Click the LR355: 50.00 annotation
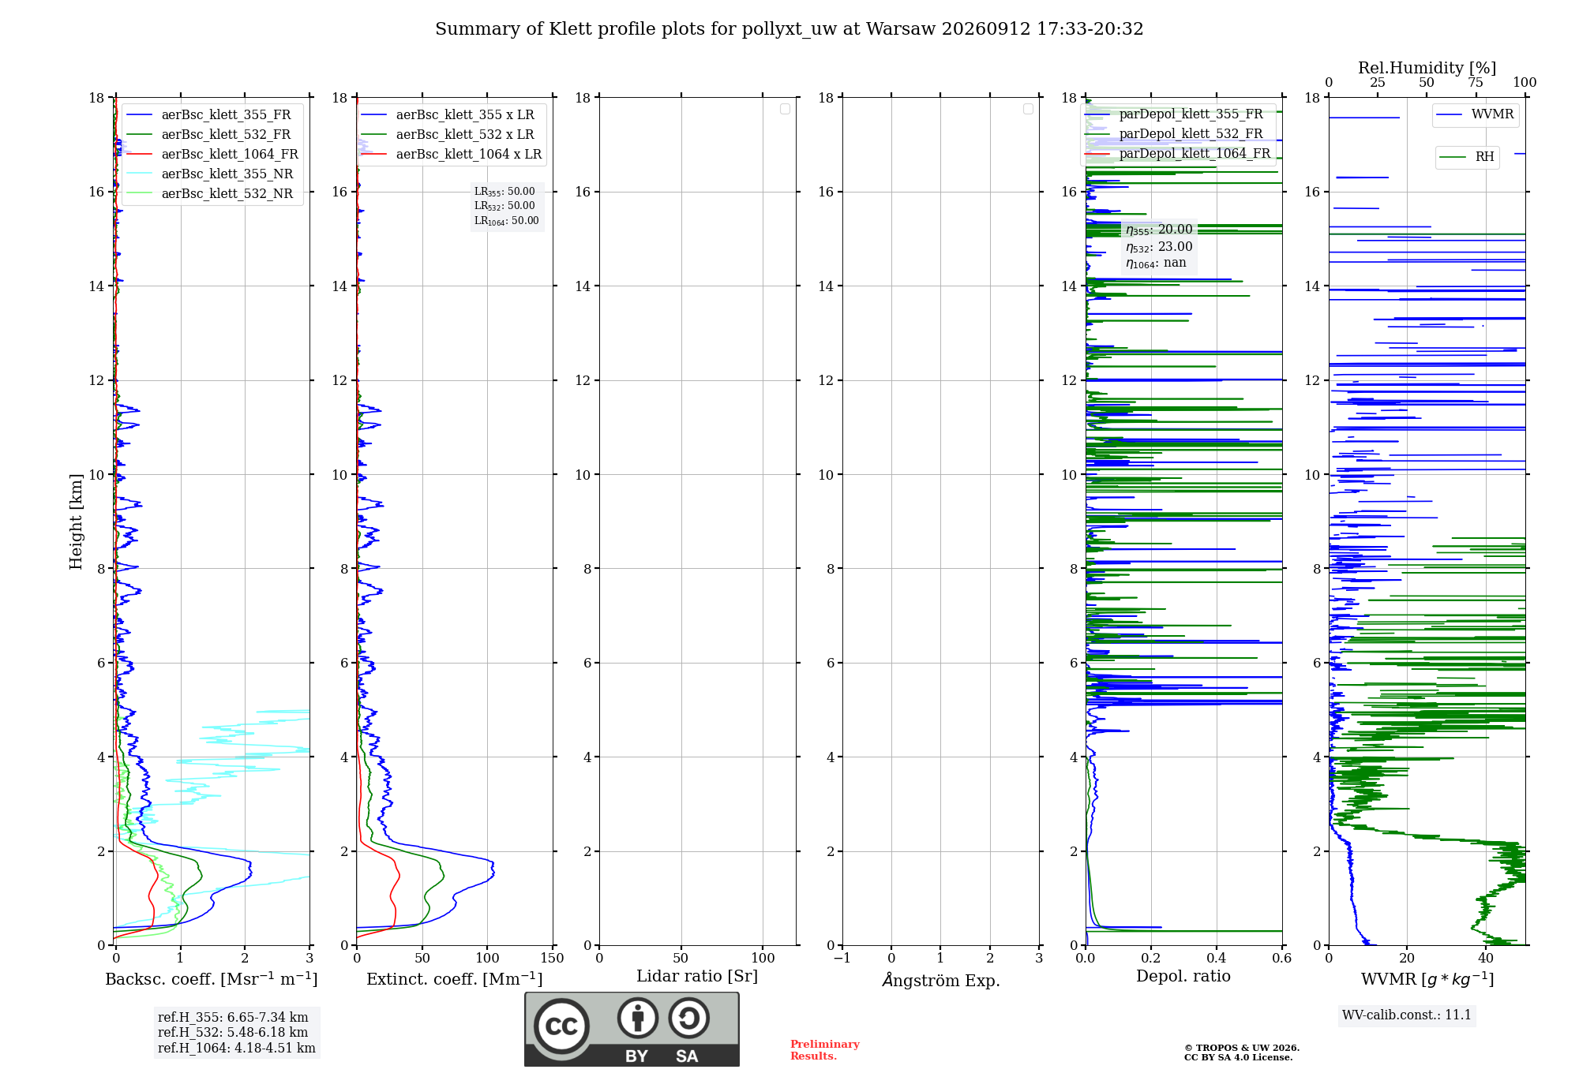 [x=504, y=192]
